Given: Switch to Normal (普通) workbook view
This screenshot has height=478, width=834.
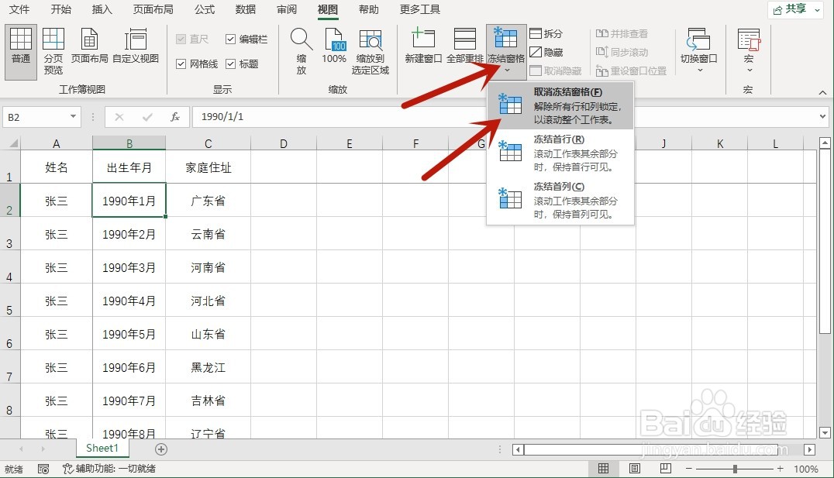Looking at the screenshot, I should [21, 52].
